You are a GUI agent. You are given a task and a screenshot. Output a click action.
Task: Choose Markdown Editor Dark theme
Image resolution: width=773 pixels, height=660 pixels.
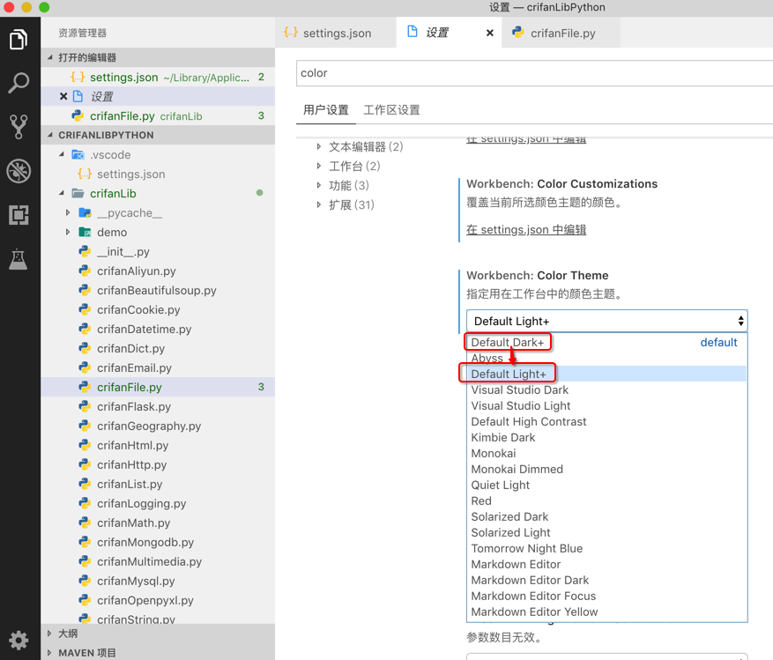coord(607,580)
